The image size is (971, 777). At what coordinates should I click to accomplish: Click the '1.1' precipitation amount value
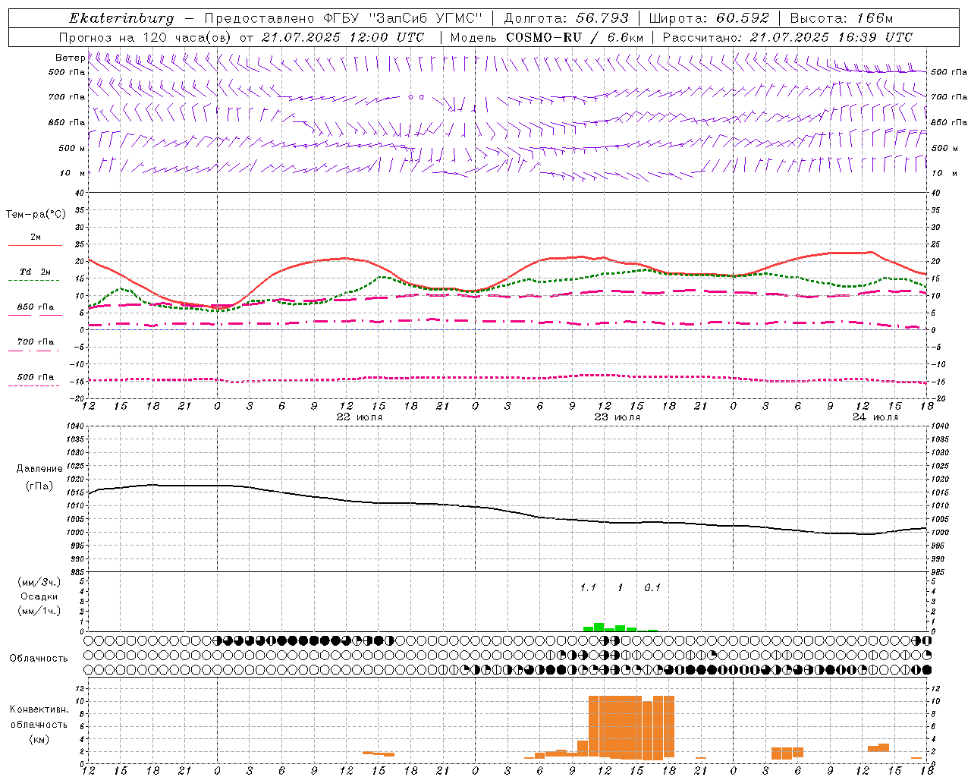pyautogui.click(x=588, y=588)
